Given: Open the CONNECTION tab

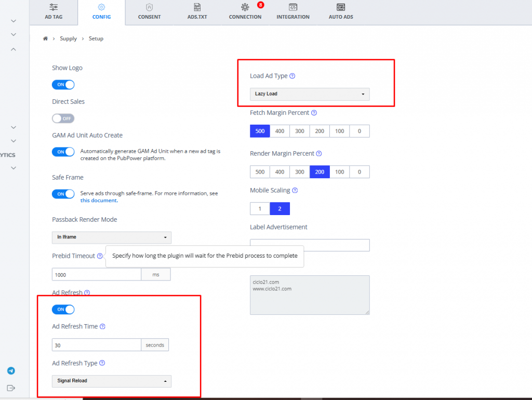Looking at the screenshot, I should pos(245,11).
